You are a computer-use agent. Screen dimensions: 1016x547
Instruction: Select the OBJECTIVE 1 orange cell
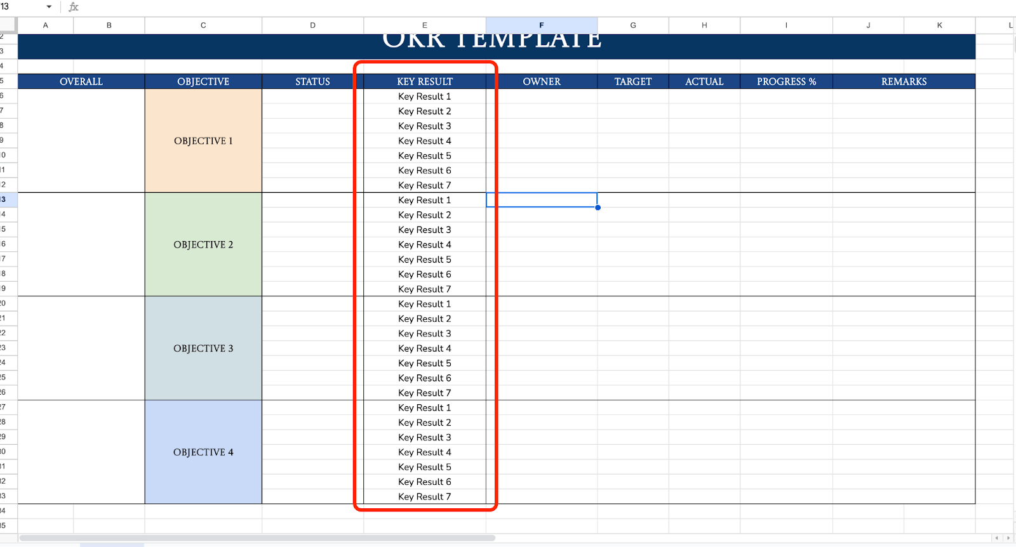[203, 141]
